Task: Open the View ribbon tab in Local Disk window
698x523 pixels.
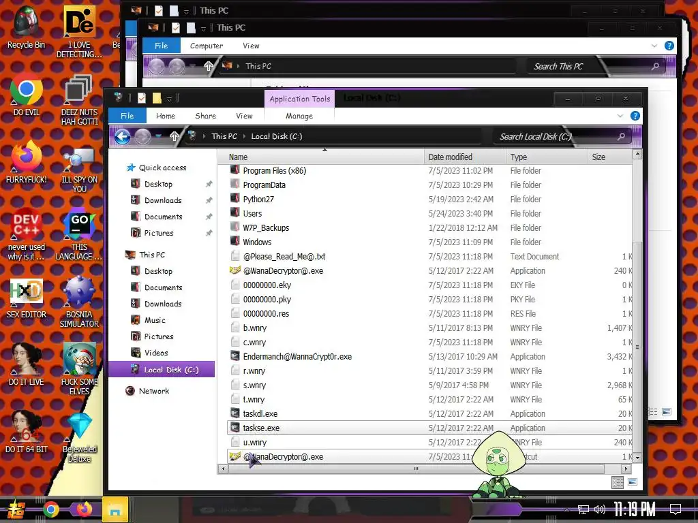Action: coord(245,116)
